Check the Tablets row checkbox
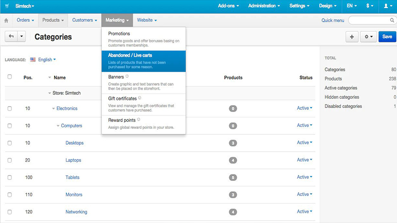Screen dimensions: 397x223 tap(9, 177)
